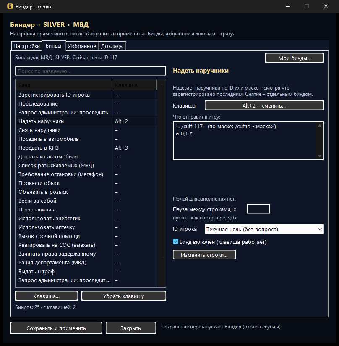Image resolution: width=339 pixels, height=346 pixels.
Task: Select the «Передать в КПЗ» bind
Action: (x=86, y=148)
